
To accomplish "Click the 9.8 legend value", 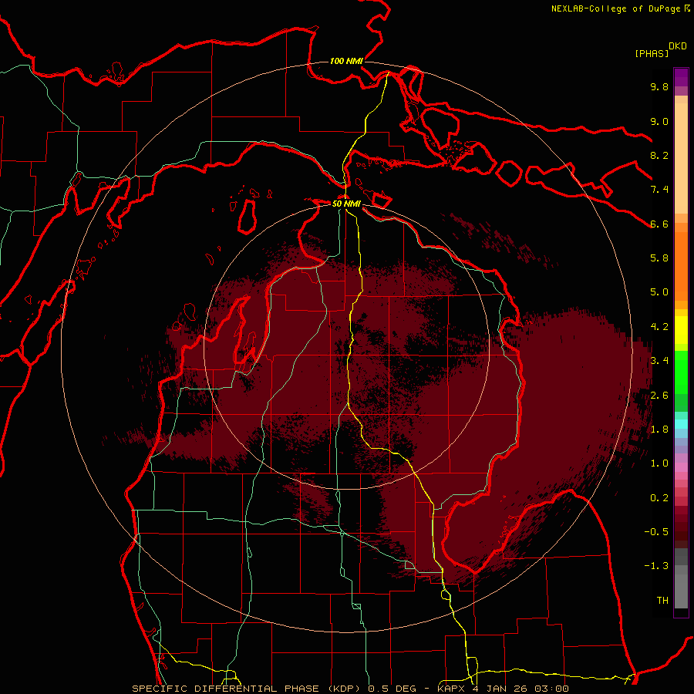I will point(659,86).
